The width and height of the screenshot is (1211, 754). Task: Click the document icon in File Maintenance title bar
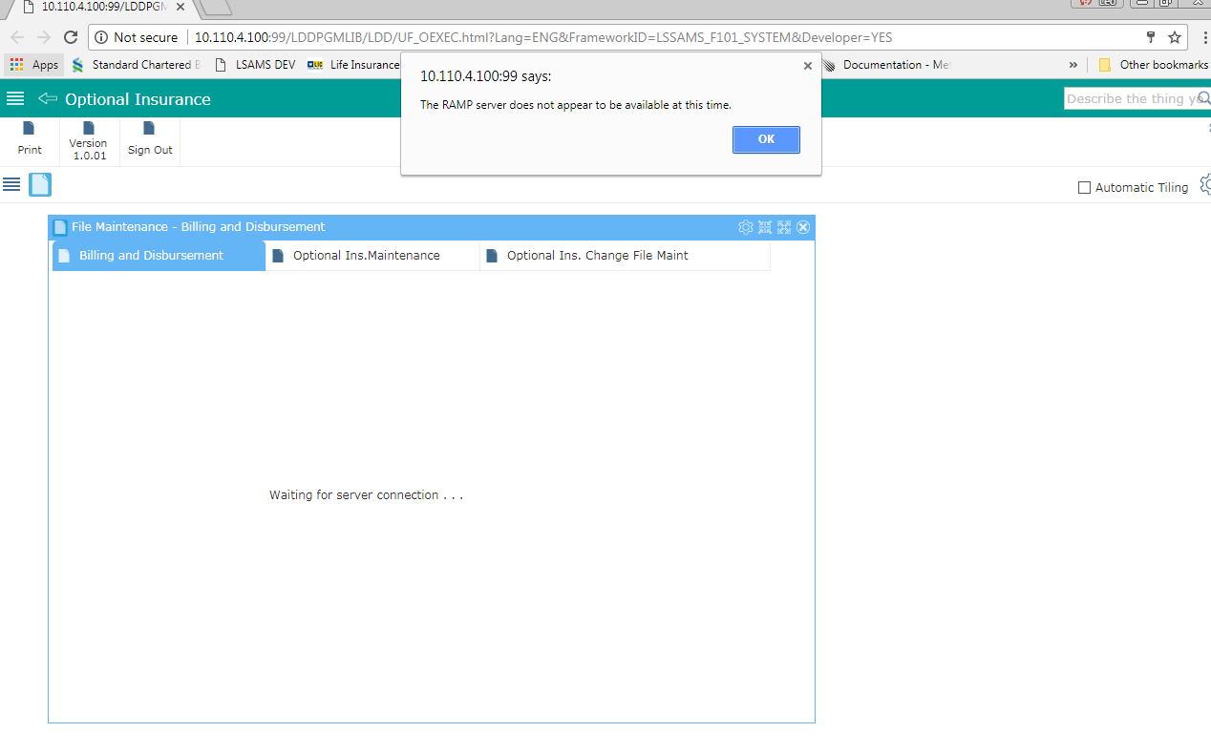(x=60, y=227)
